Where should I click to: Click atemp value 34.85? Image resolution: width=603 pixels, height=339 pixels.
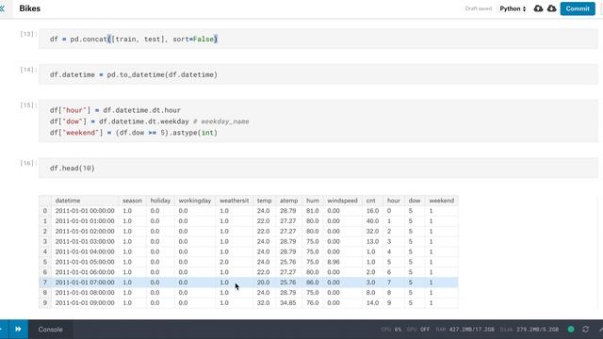tap(288, 303)
